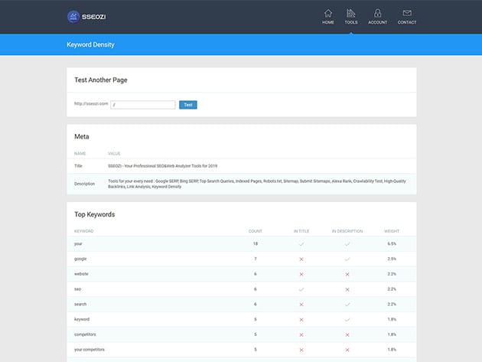Open the Tools navigation icon
This screenshot has height=362, width=482.
tap(351, 13)
